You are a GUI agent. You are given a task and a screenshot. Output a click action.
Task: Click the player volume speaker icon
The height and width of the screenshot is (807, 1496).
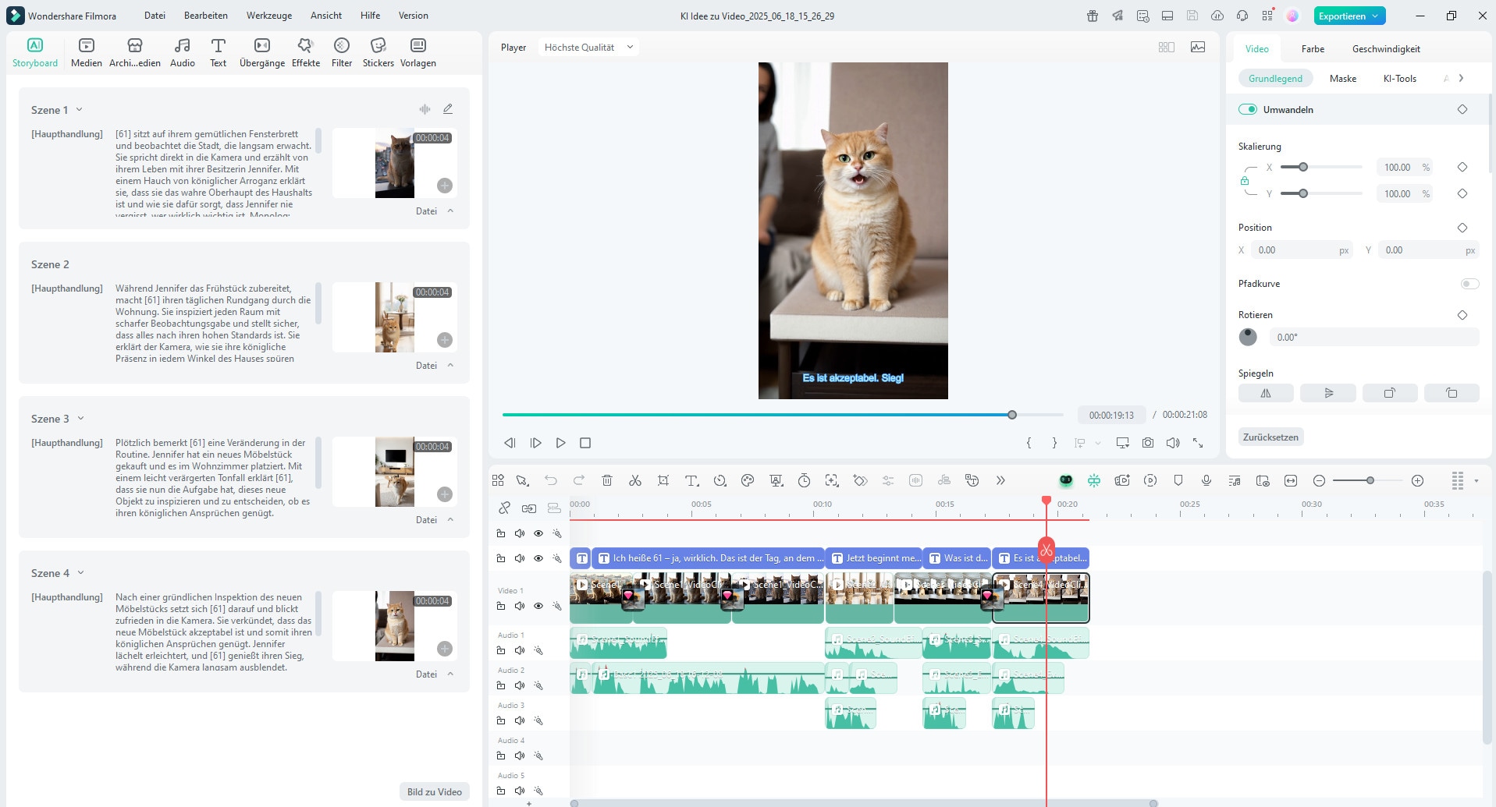[1173, 443]
